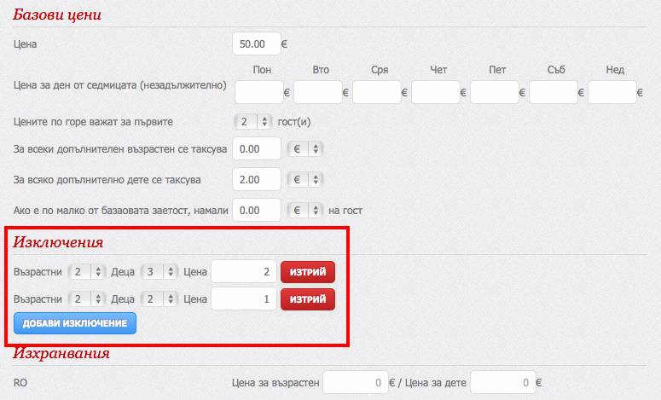This screenshot has width=661, height=400.
Task: Open currency dropdown for additional child charge
Action: click(305, 180)
